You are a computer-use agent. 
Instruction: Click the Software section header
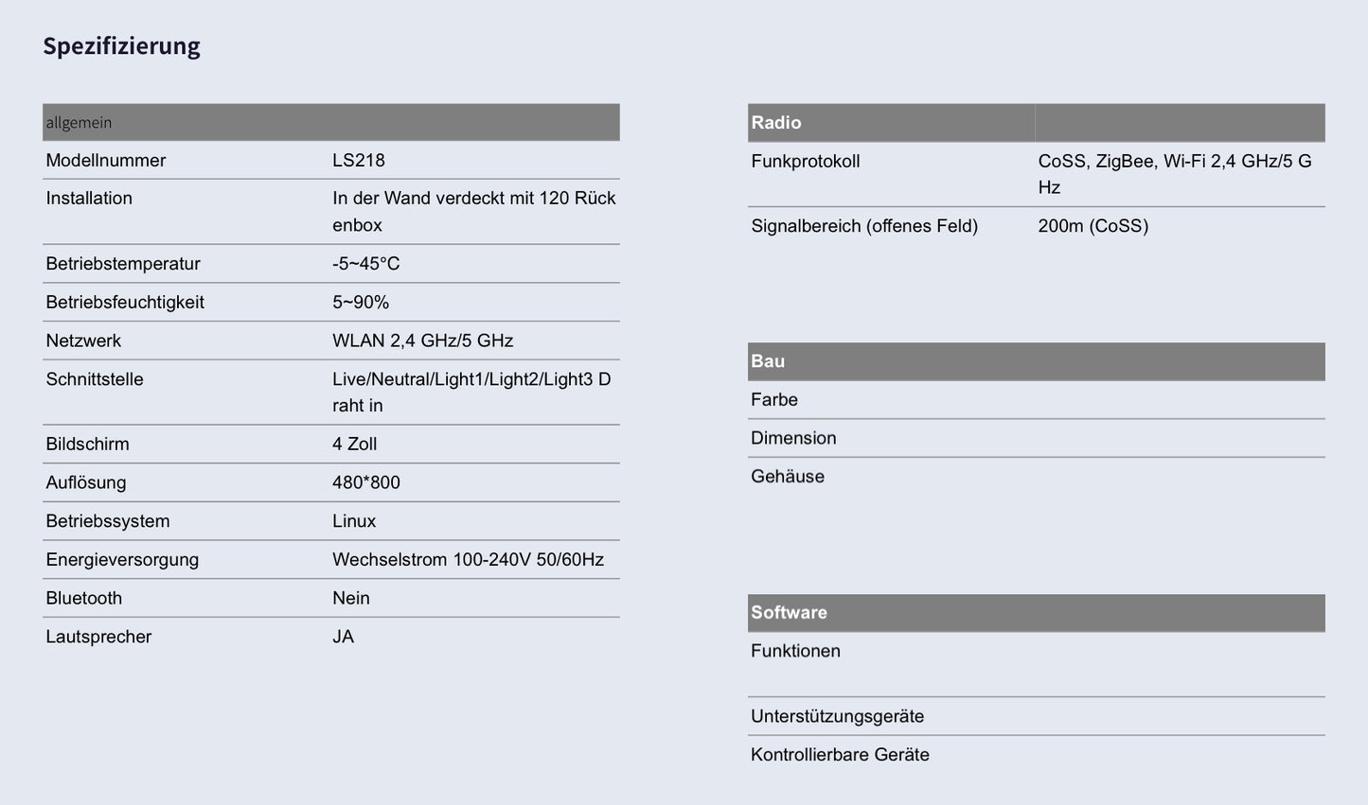tap(789, 613)
